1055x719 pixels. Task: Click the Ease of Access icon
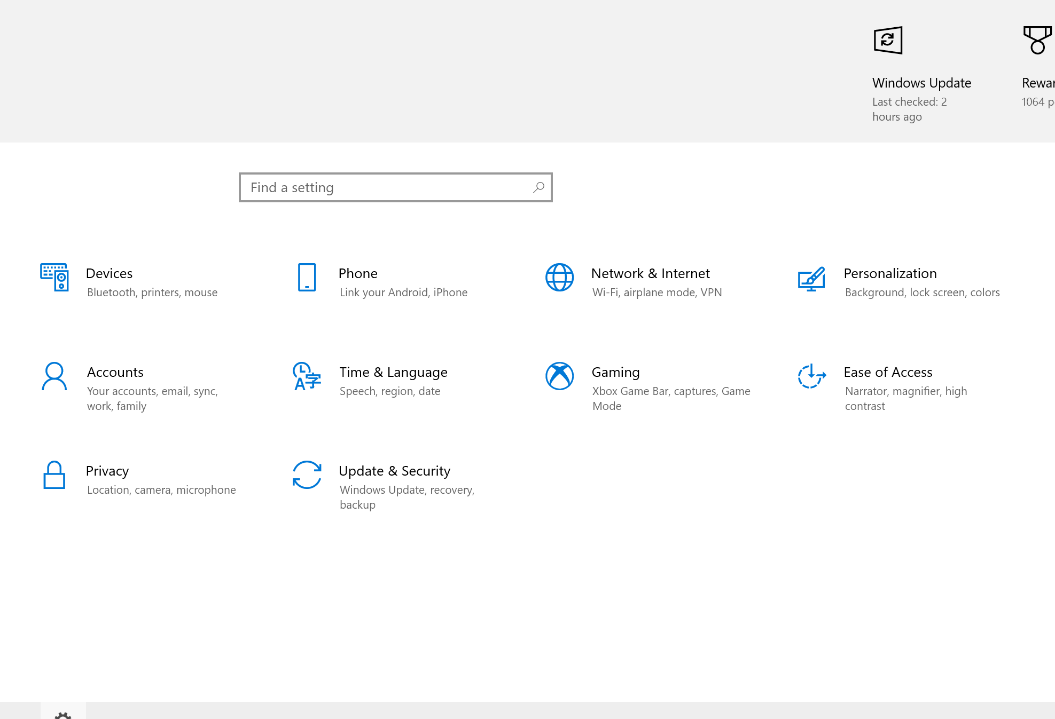(811, 376)
